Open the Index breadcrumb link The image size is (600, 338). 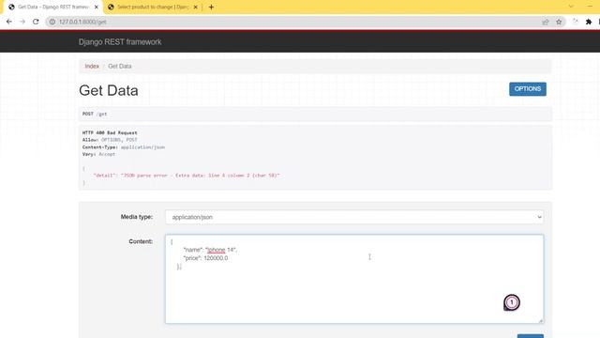(x=92, y=67)
